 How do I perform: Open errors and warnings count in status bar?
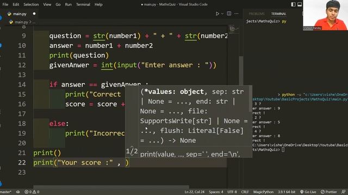pos(32,192)
